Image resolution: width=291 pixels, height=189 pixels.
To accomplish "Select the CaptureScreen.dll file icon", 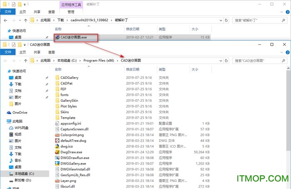I will coord(57,129).
